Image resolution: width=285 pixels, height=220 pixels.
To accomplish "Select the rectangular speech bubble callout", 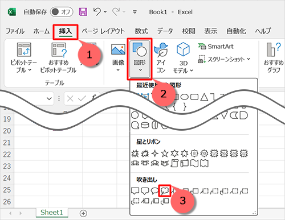I will coord(135,191).
